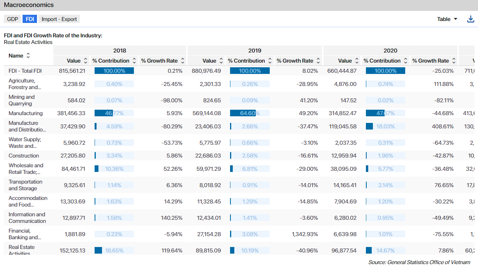
Task: Sort table by the Name column
Action: tap(28, 56)
